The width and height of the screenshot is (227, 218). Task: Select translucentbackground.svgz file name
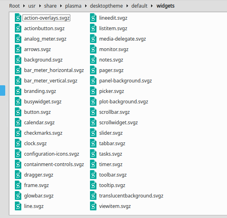point(131,196)
